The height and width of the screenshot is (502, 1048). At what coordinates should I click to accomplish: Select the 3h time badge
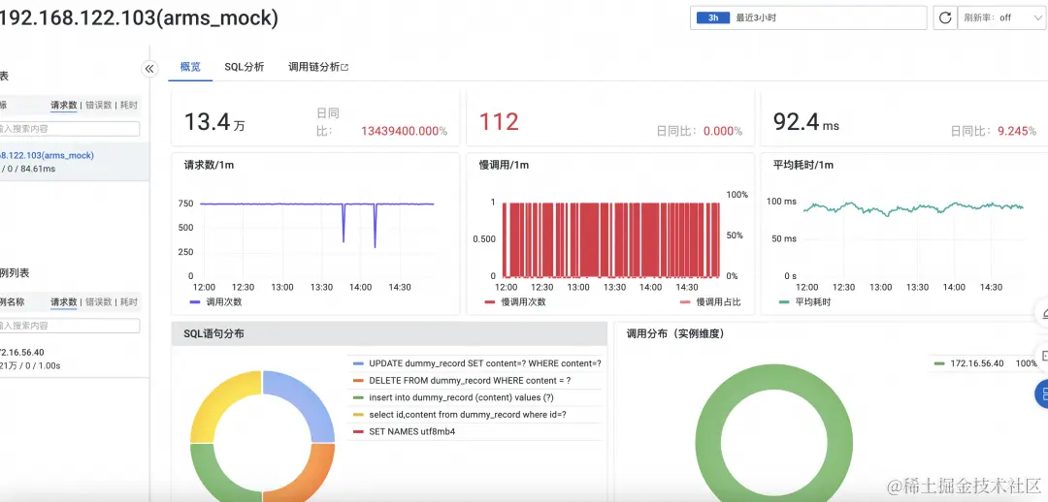713,18
